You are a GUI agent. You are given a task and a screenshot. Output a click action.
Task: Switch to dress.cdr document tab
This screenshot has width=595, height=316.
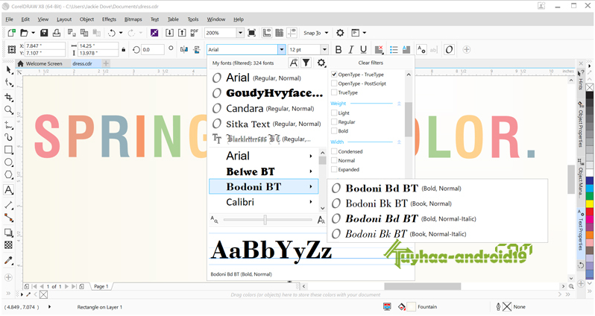click(x=82, y=64)
